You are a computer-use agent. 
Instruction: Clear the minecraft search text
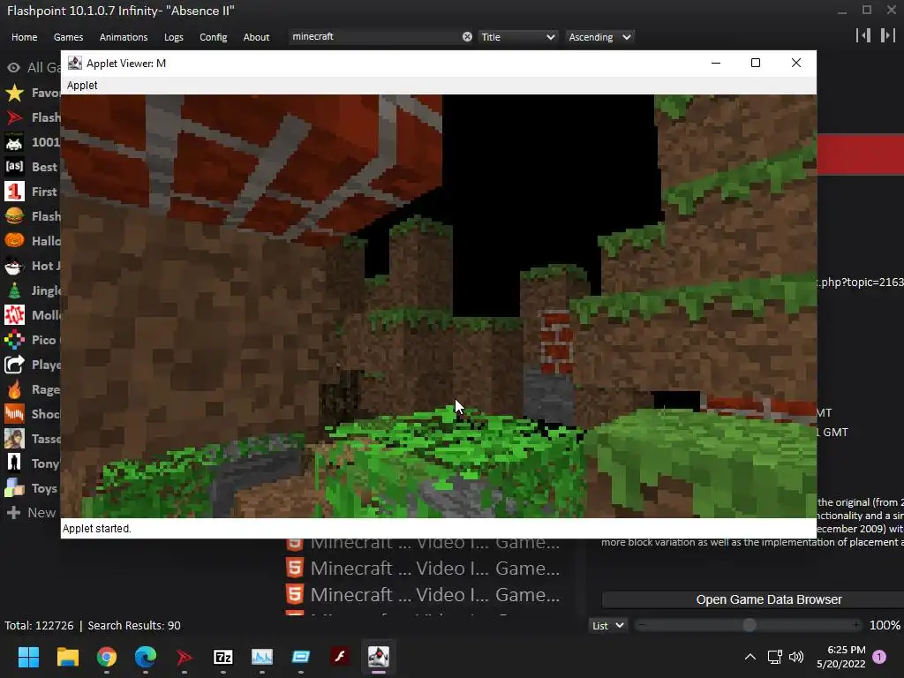[x=467, y=37]
